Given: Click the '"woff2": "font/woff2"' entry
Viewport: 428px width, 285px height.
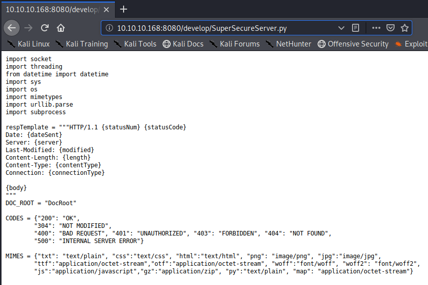Looking at the screenshot, I should (x=380, y=264).
